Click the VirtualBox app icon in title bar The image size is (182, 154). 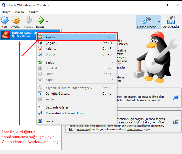click(x=4, y=5)
